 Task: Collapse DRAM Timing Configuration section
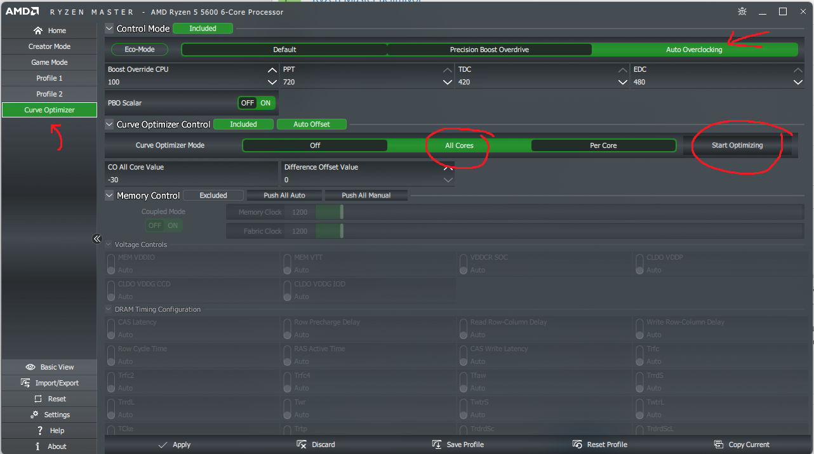point(109,309)
